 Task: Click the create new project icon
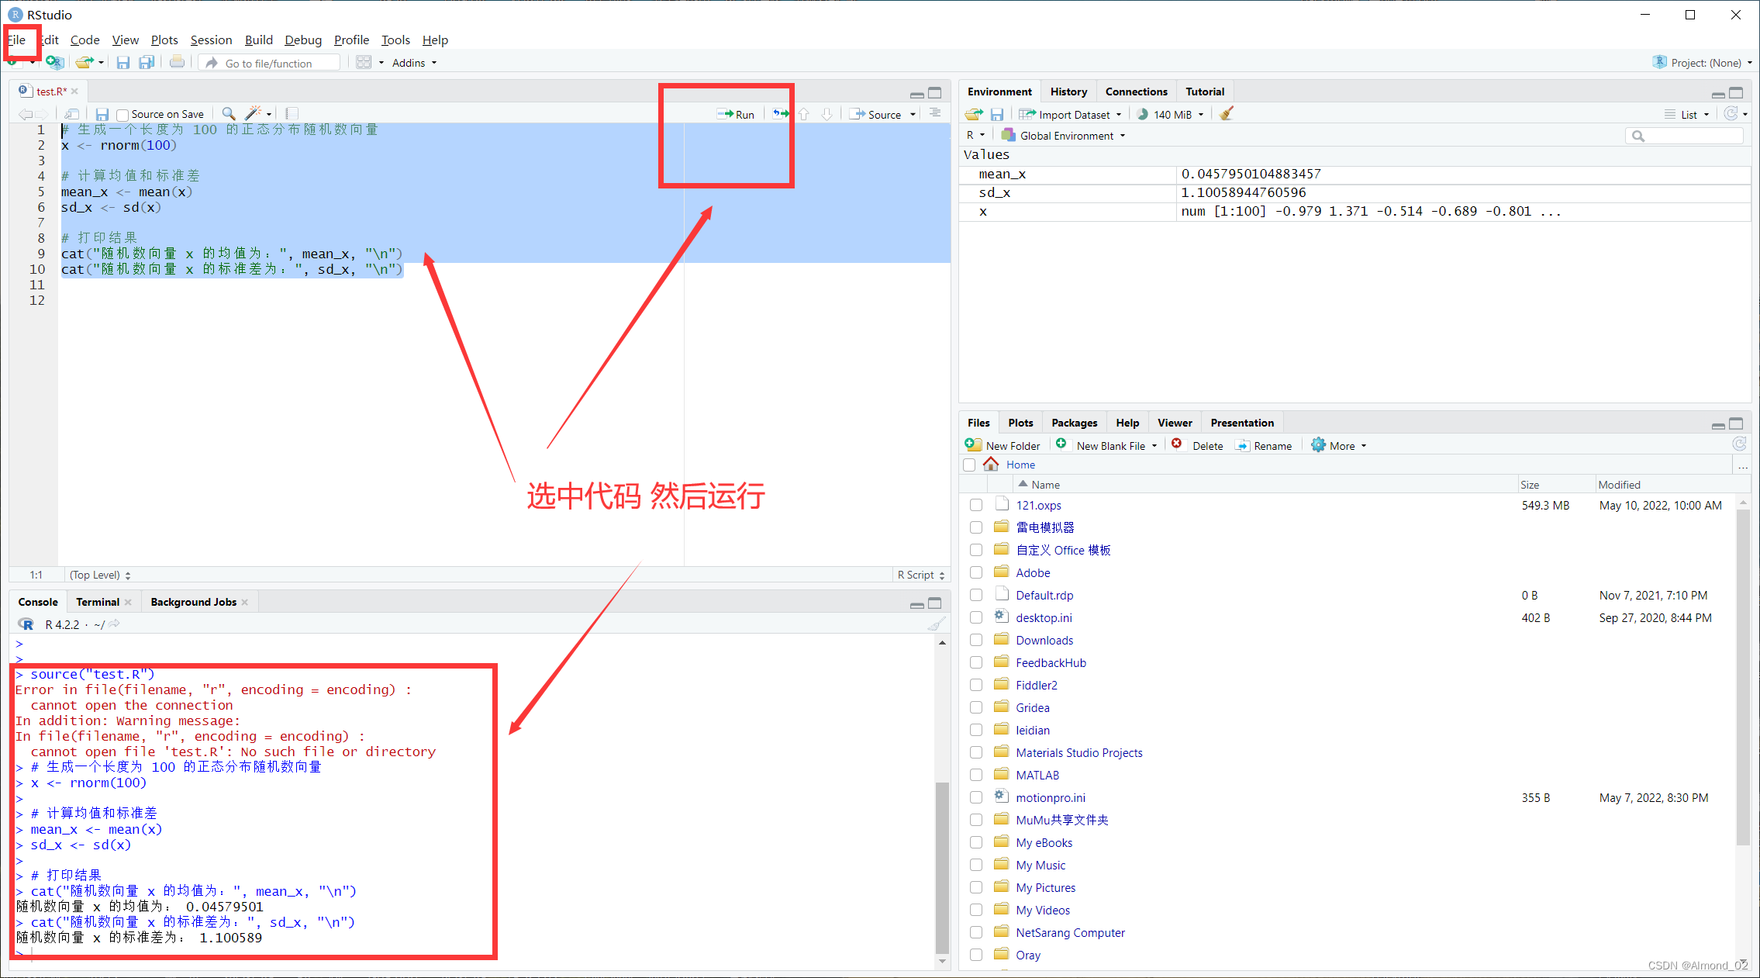53,63
